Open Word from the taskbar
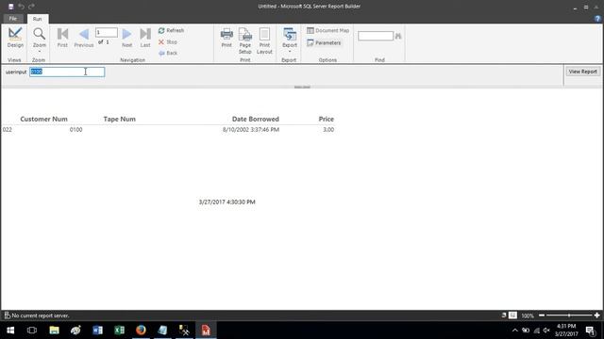 click(x=97, y=331)
